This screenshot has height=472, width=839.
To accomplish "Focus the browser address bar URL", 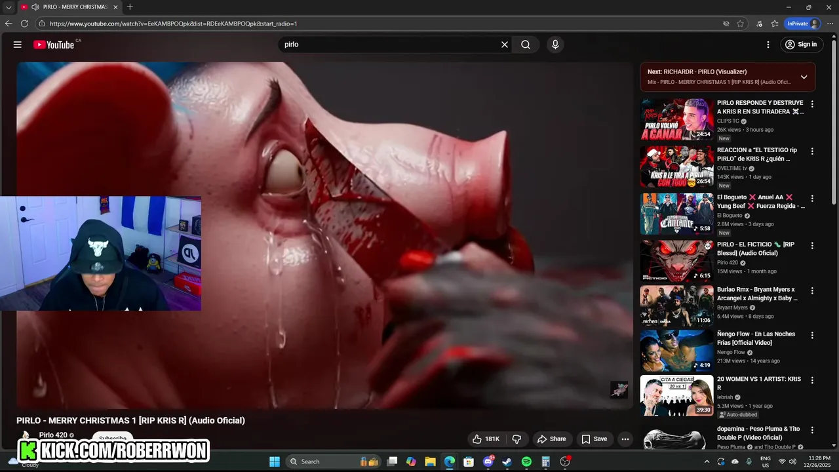I will [173, 24].
